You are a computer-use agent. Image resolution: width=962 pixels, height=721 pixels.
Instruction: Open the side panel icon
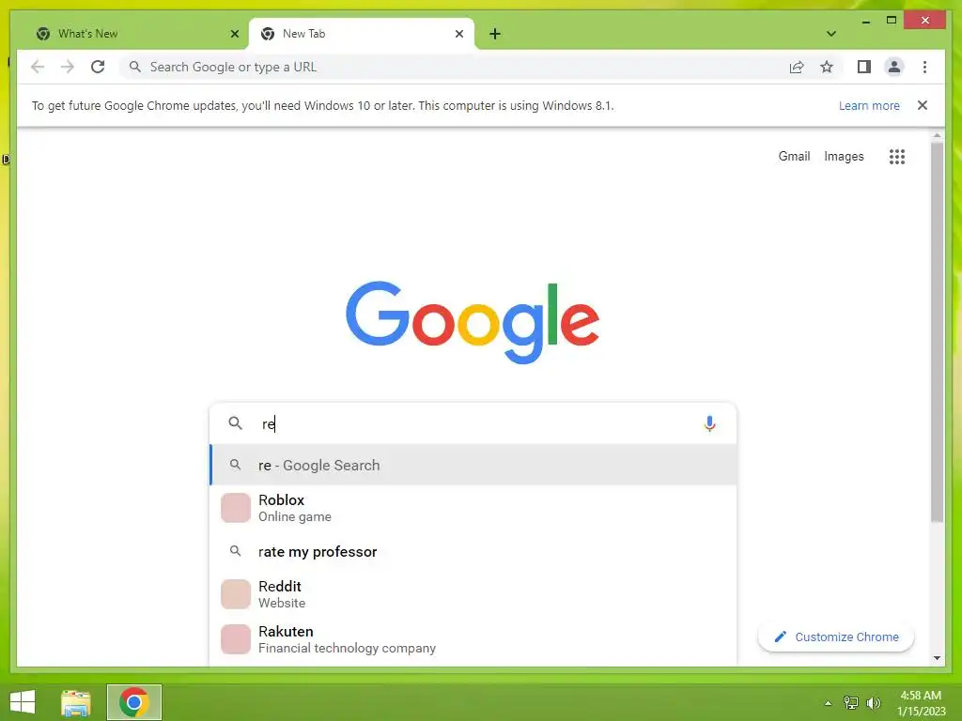pyautogui.click(x=864, y=67)
